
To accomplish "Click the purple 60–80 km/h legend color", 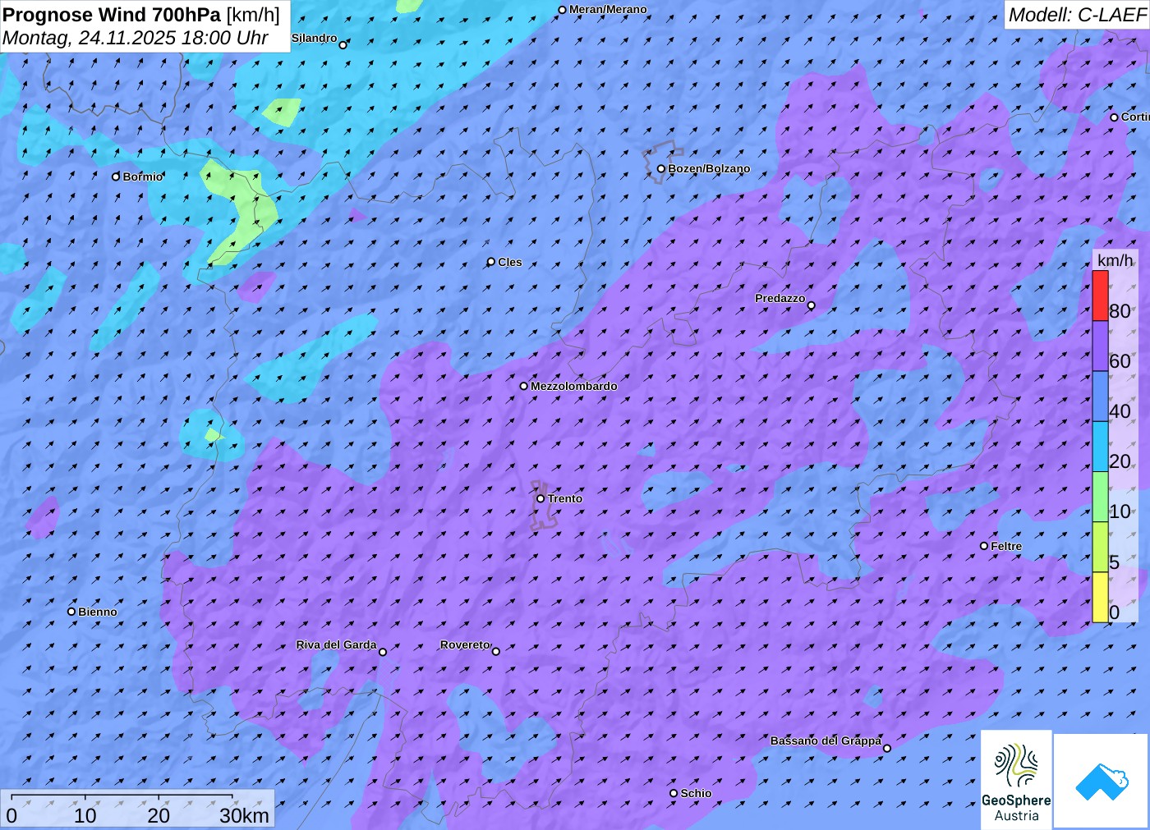I will click(1100, 346).
